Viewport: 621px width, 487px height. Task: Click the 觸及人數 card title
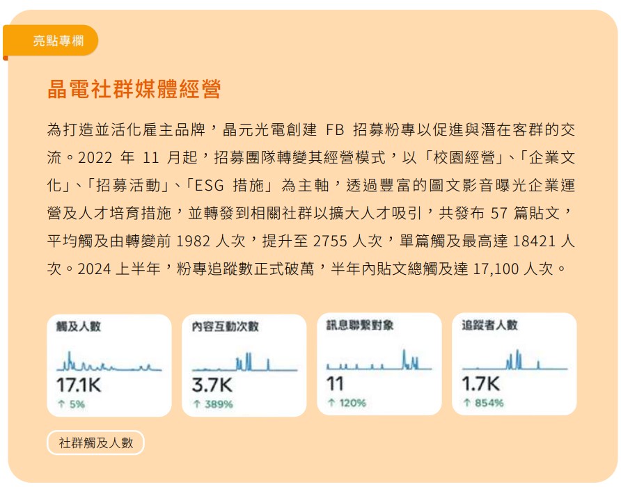[78, 326]
